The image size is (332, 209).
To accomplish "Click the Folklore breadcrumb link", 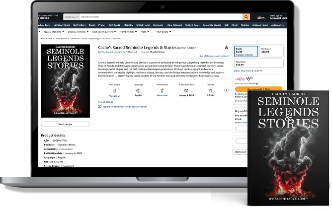I will (x=117, y=39).
